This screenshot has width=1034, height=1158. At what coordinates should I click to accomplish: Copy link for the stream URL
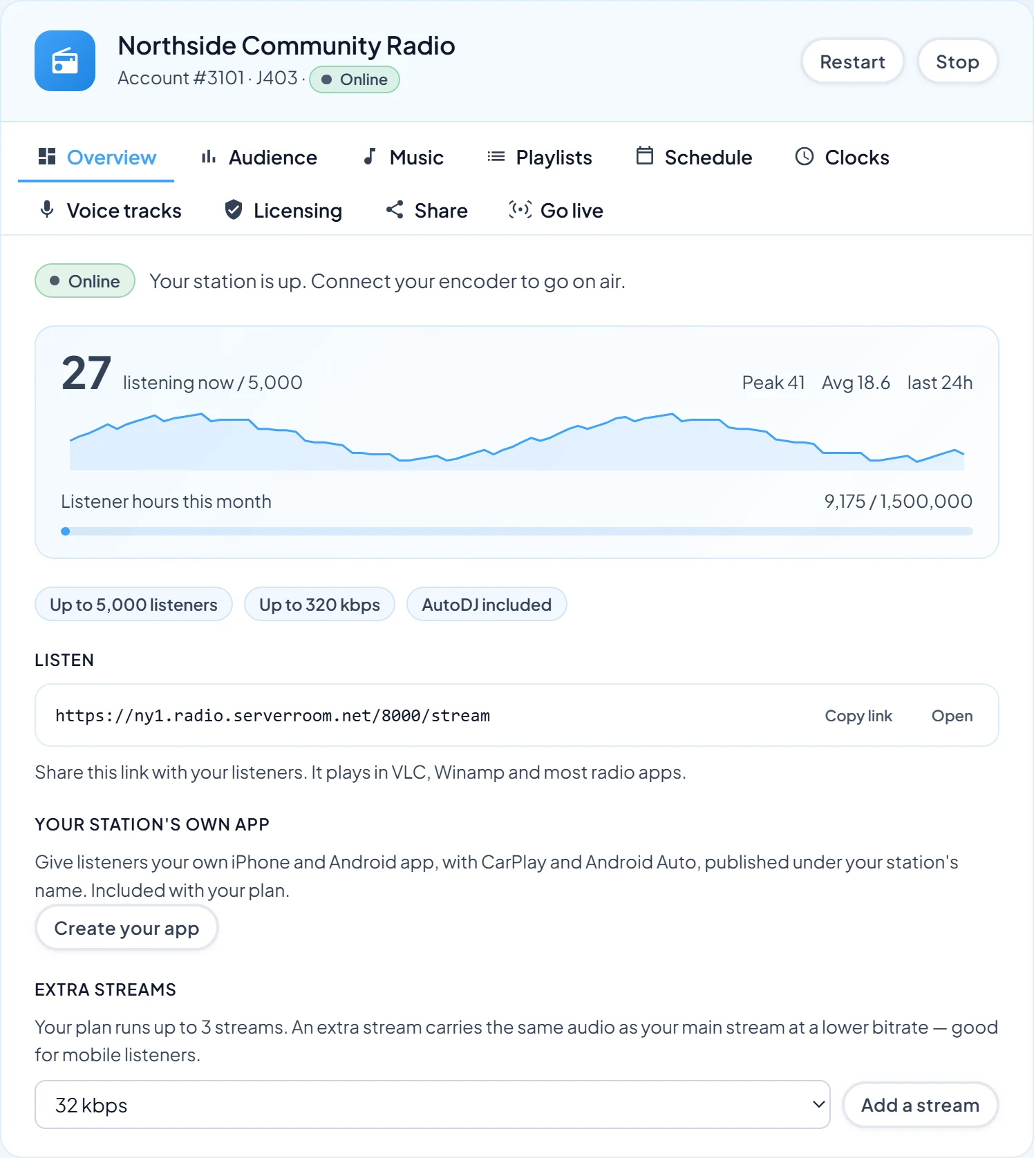858,716
